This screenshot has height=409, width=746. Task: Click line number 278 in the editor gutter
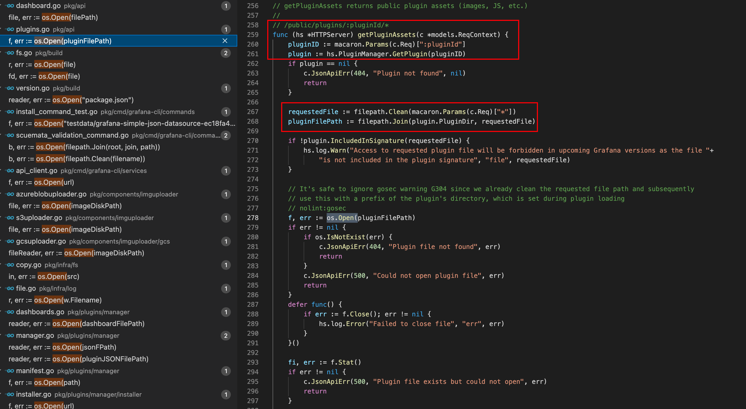(x=253, y=218)
